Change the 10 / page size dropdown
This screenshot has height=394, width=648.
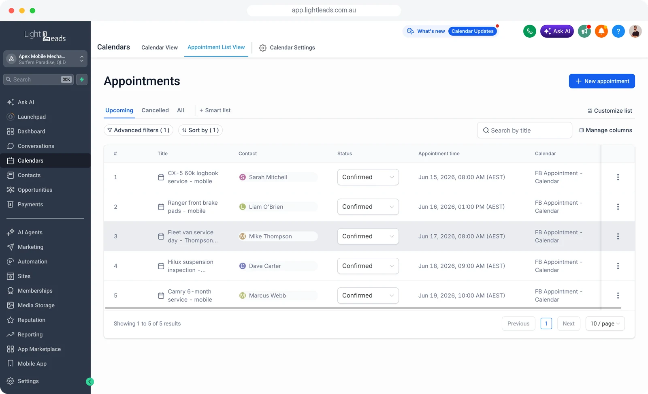(x=605, y=323)
